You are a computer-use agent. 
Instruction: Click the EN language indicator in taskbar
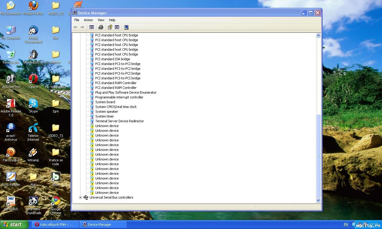click(x=346, y=225)
